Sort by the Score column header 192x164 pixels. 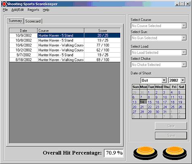[102, 31]
